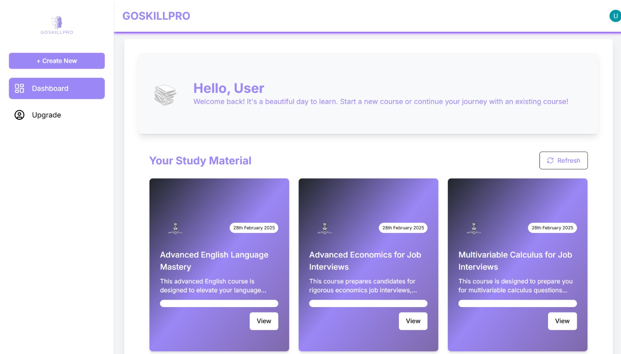Click the books illustration beside Hello, User

pos(165,93)
